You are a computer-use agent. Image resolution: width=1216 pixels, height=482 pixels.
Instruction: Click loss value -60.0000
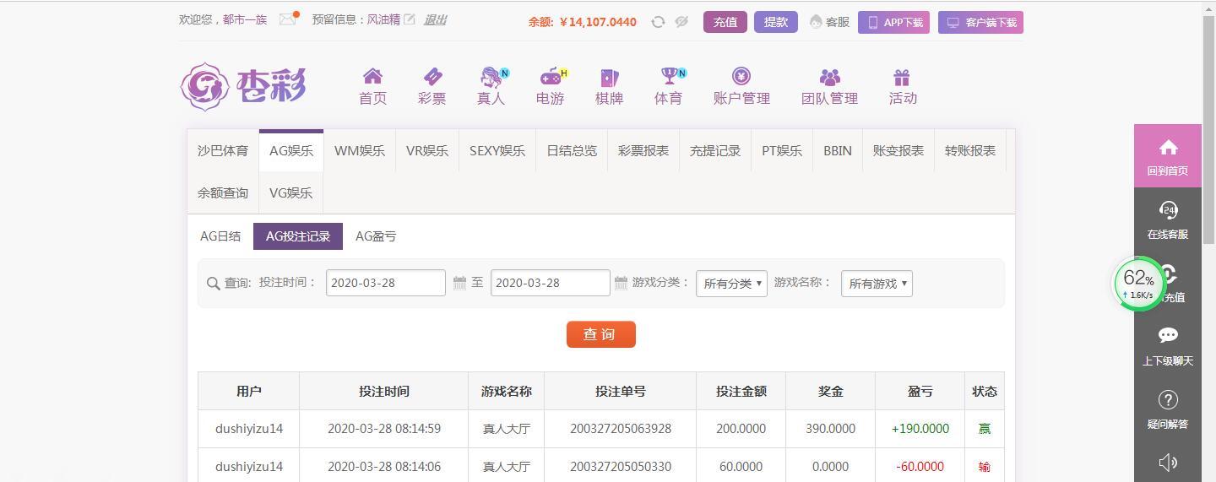[920, 467]
